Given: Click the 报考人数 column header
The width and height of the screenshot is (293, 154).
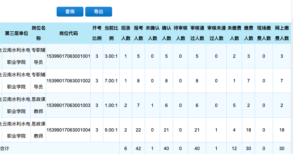Looking at the screenshot, I should coord(139,33).
